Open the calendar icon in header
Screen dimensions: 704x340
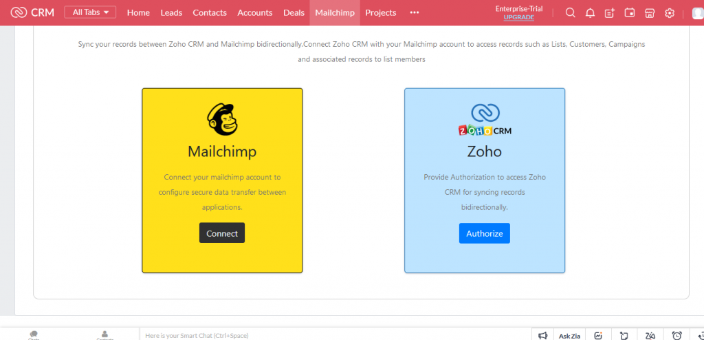(630, 12)
